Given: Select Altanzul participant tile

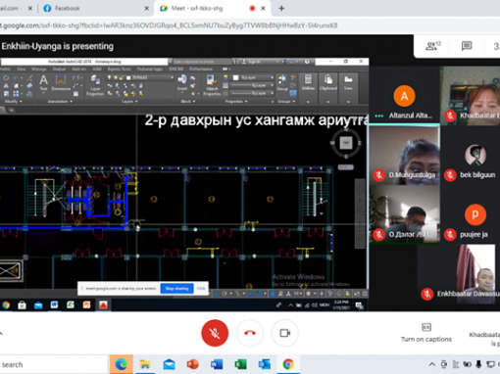Looking at the screenshot, I should [x=404, y=96].
